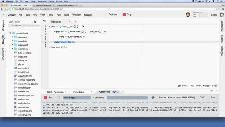Open wp-login.php in the file tree
Image resolution: width=225 pixels, height=127 pixels.
(x=24, y=103)
